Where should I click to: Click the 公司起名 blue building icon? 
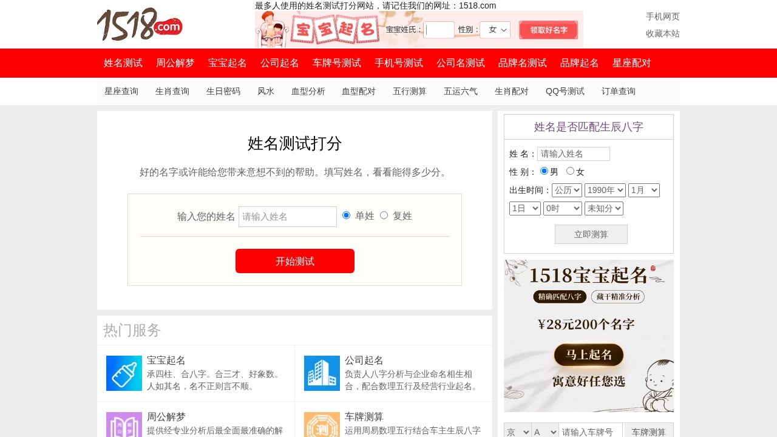(x=322, y=373)
